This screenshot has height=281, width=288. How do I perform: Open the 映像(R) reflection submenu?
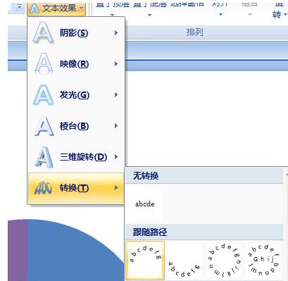(x=76, y=64)
